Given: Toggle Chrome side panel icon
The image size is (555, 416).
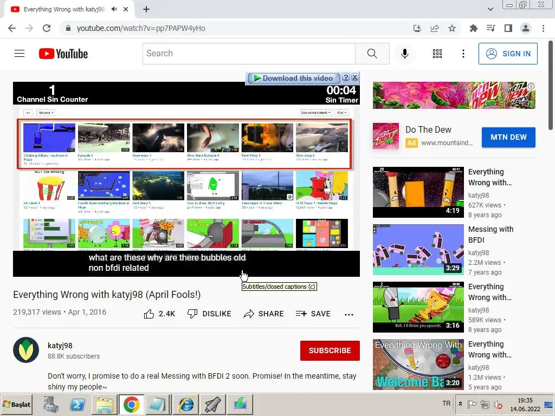Looking at the screenshot, I should click(508, 28).
